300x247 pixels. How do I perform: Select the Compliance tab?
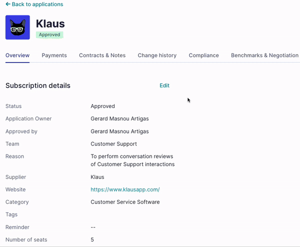click(204, 55)
